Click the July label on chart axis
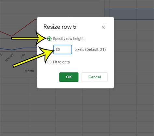The width and height of the screenshot is (154, 136). pos(23,56)
